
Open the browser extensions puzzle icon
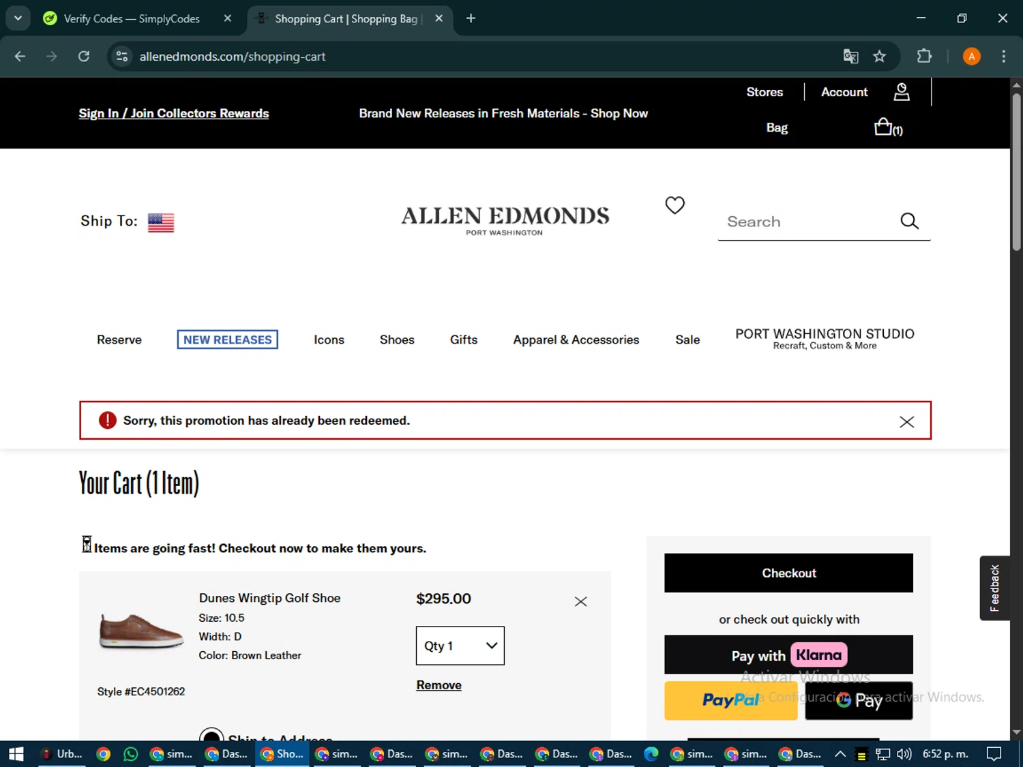tap(924, 56)
